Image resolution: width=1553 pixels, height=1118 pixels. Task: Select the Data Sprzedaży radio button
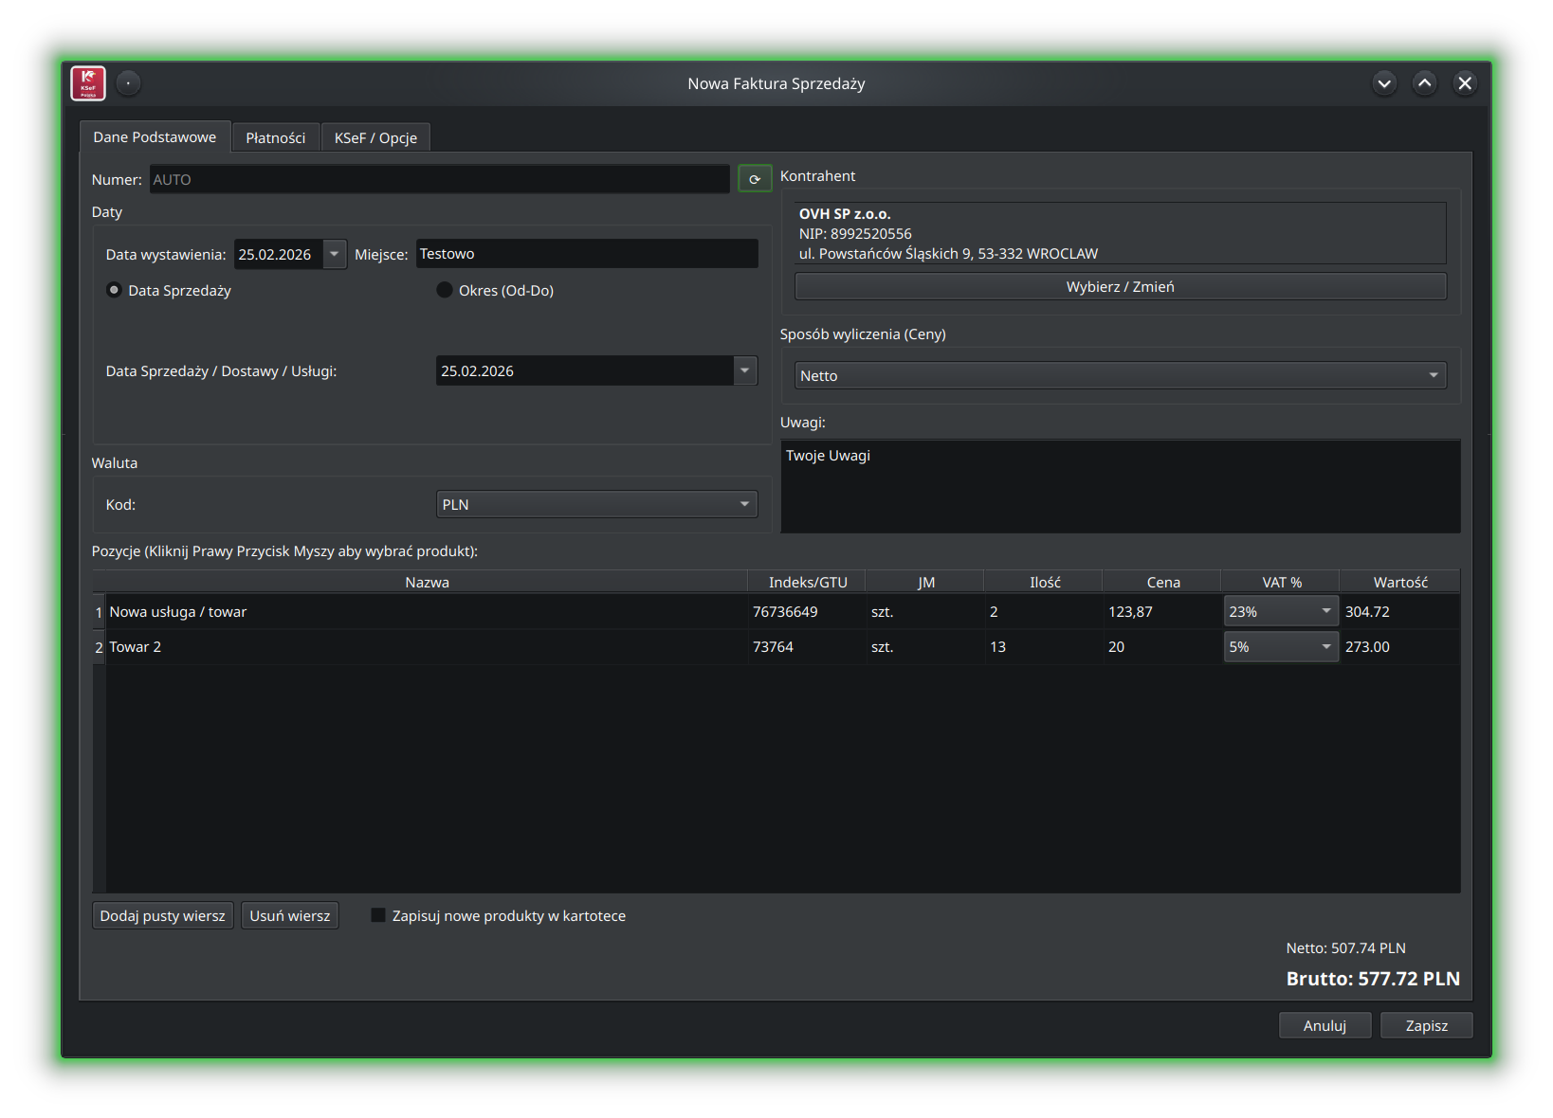click(115, 291)
